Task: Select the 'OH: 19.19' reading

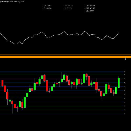Action: 90,8
